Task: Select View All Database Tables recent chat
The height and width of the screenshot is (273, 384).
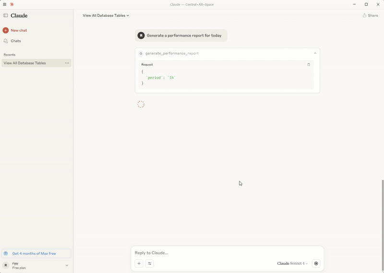Action: point(36,63)
